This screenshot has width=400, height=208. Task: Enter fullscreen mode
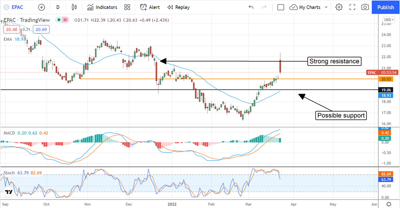(x=352, y=7)
